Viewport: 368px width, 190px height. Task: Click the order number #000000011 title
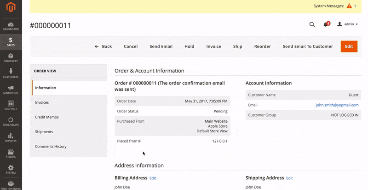click(x=50, y=25)
